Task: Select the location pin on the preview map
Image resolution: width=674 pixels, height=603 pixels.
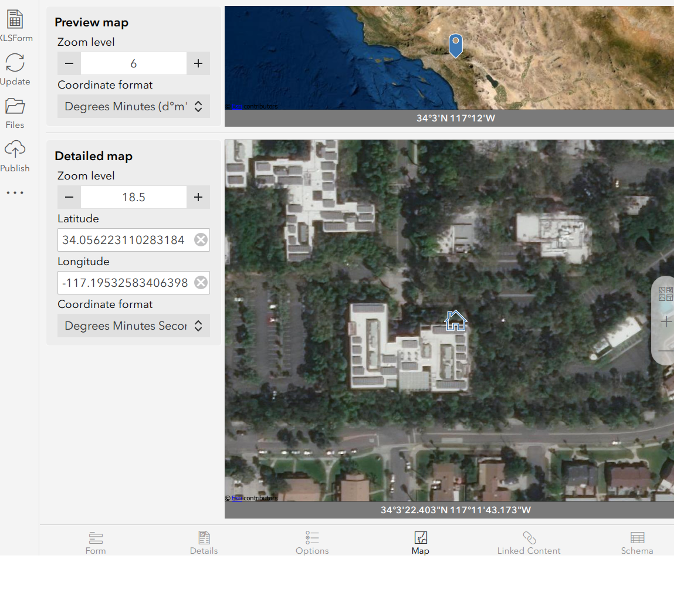Action: (455, 45)
